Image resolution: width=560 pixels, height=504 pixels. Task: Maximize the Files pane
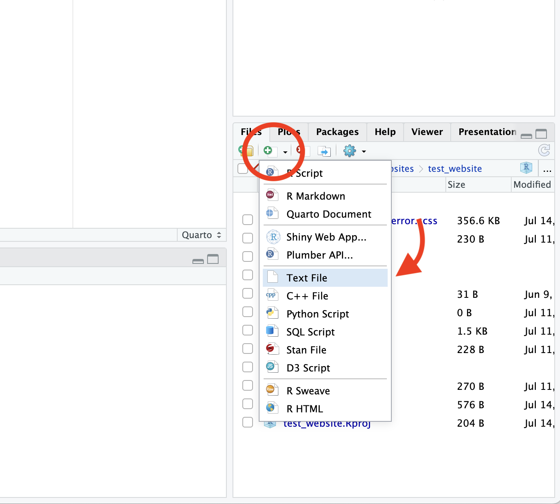click(541, 134)
